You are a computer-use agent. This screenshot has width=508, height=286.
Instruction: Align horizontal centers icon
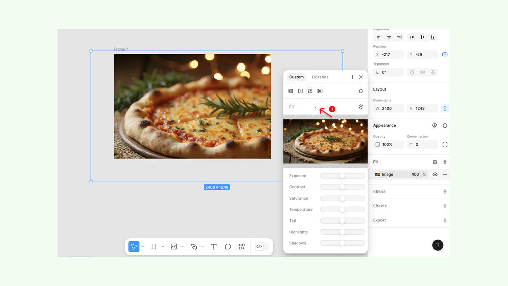389,37
